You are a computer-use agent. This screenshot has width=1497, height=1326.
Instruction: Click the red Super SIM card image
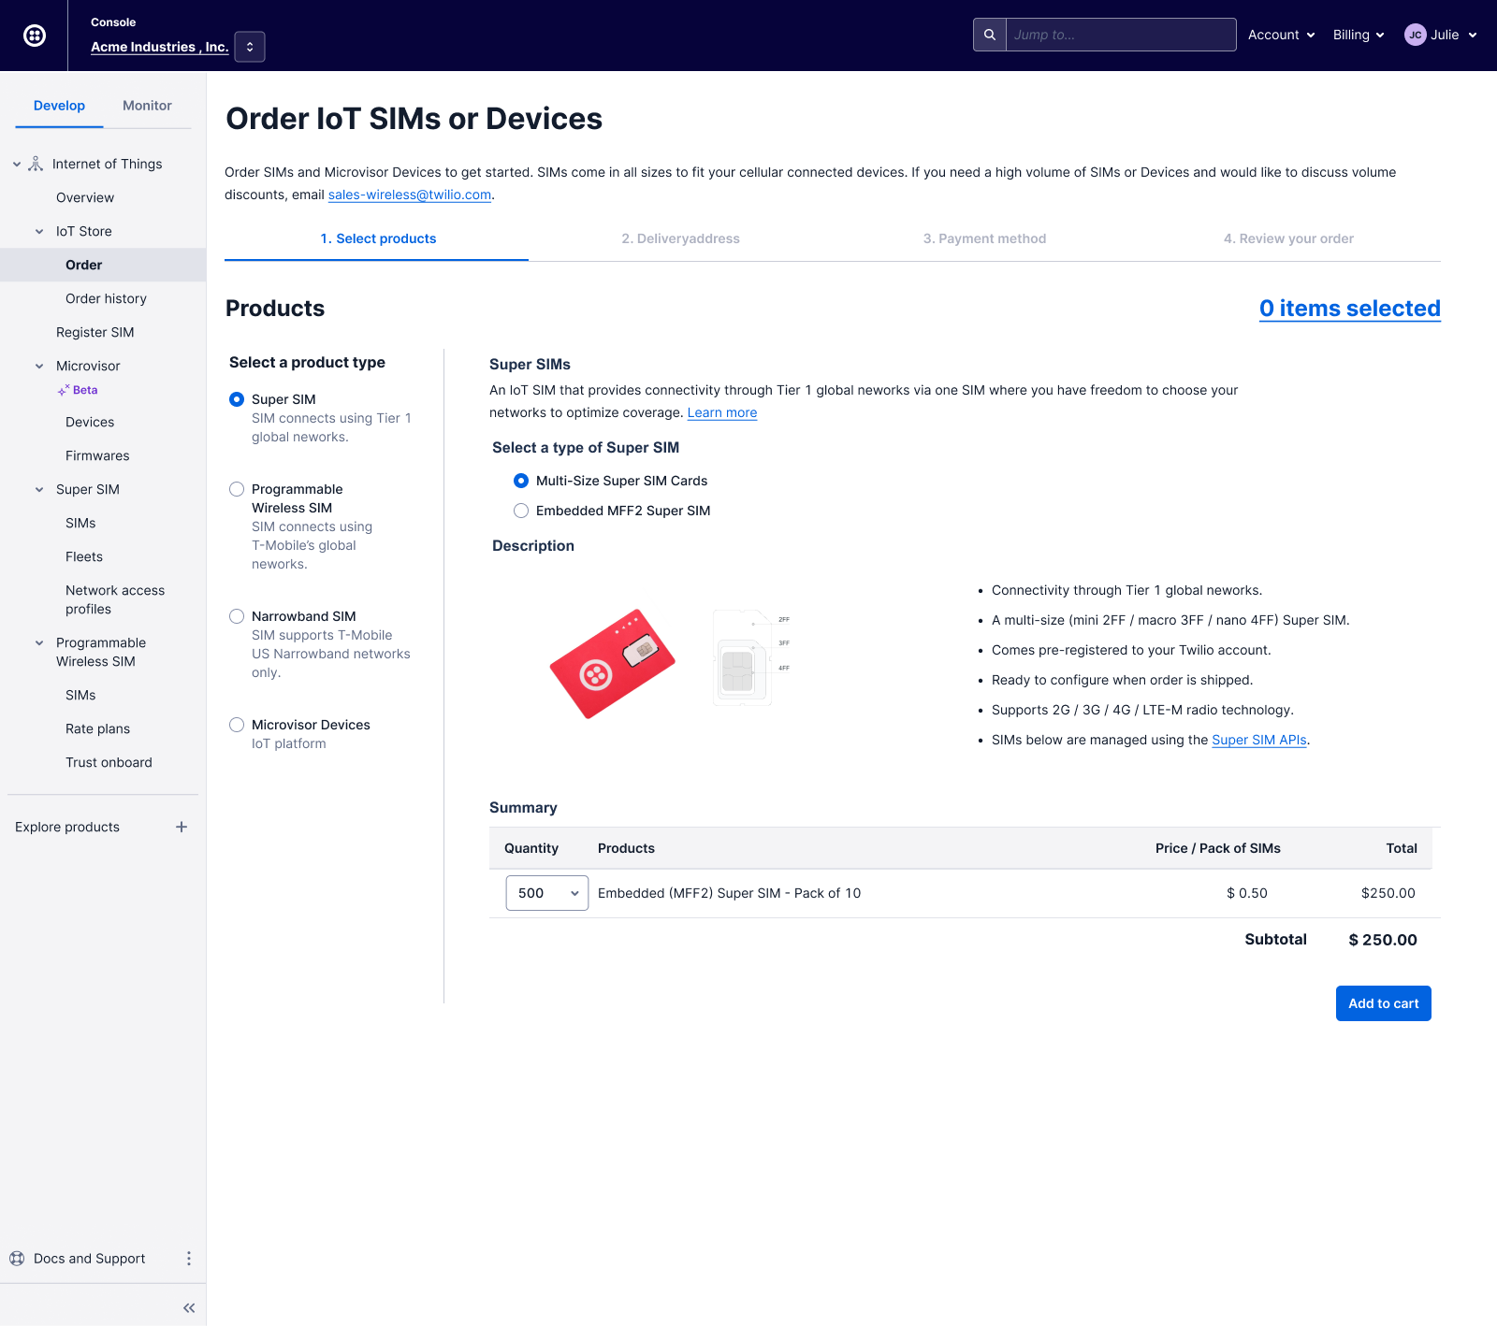(x=612, y=664)
